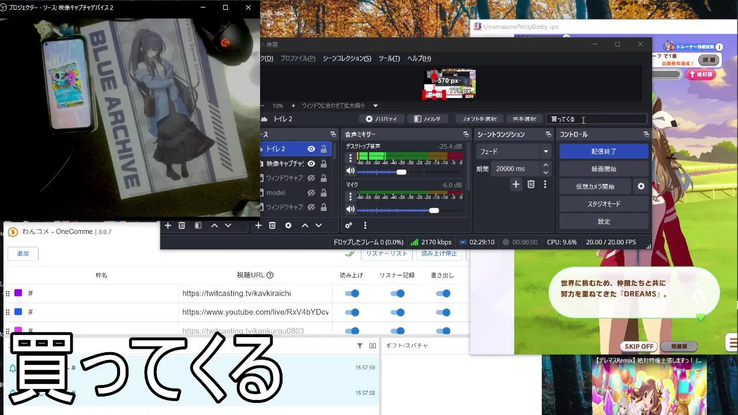738x415 pixels.
Task: Click the desktop audio volume slider
Action: click(411, 172)
